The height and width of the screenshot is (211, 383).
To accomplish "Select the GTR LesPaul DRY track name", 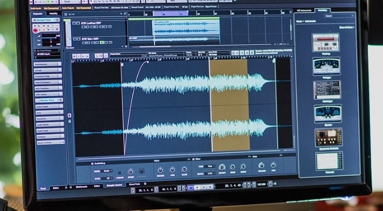I will click(x=92, y=23).
